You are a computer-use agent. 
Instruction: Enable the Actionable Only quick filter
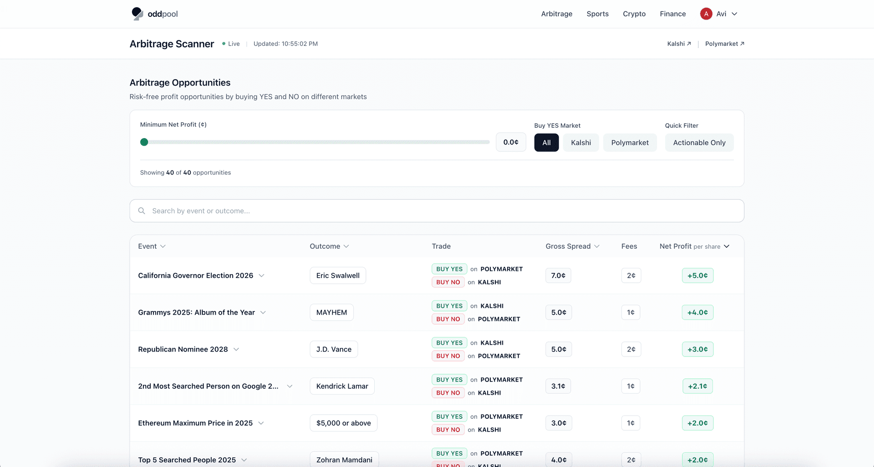pos(699,143)
